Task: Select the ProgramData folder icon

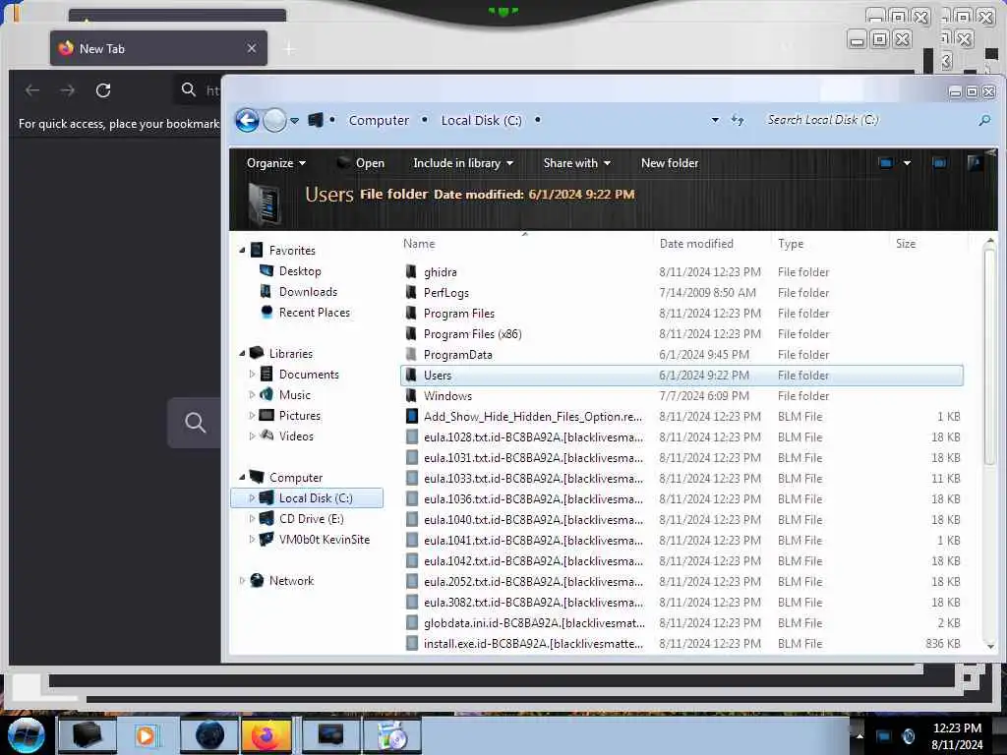Action: point(412,354)
